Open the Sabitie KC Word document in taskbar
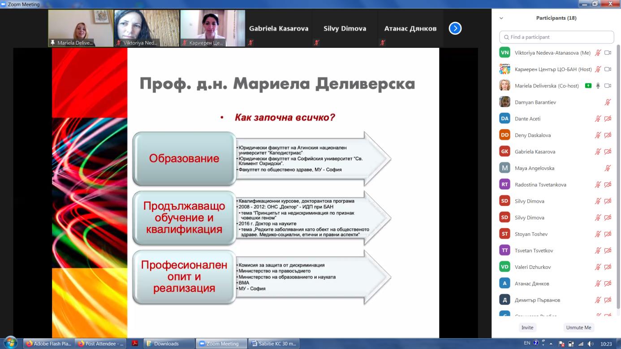Screen dimensions: 621x349 (x=273, y=344)
